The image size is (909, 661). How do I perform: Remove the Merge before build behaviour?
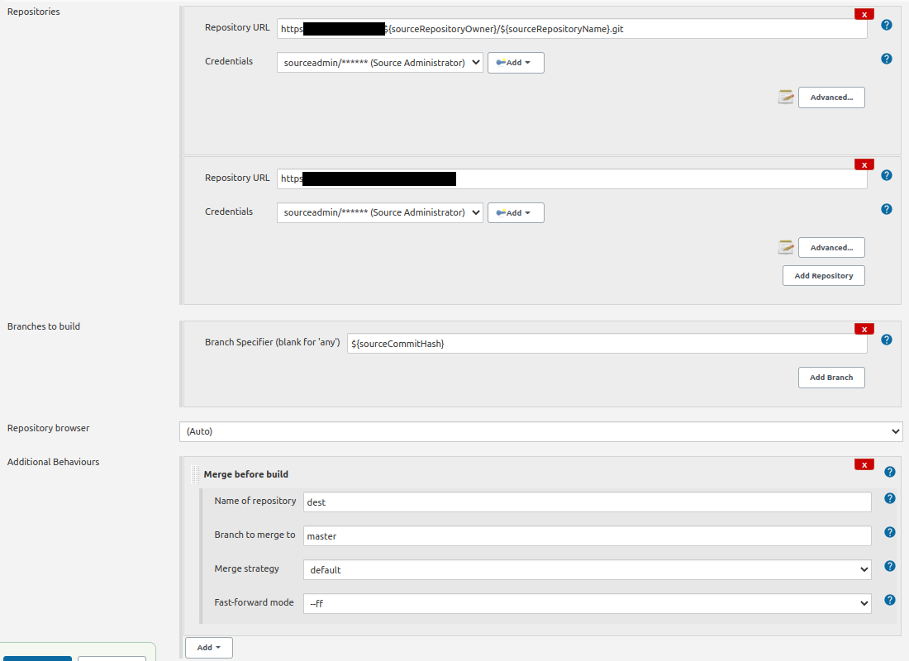(x=864, y=464)
